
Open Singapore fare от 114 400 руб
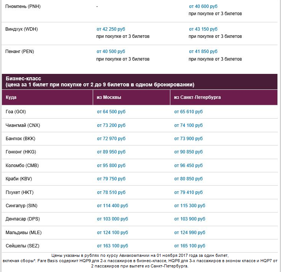coord(112,206)
